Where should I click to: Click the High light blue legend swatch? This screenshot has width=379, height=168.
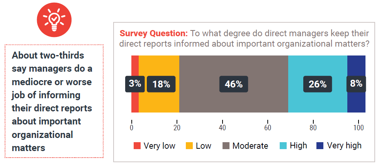(283, 146)
